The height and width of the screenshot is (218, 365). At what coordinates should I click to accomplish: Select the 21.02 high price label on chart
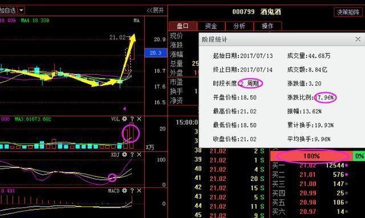click(117, 37)
